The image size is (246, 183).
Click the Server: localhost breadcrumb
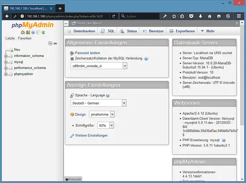click(89, 23)
